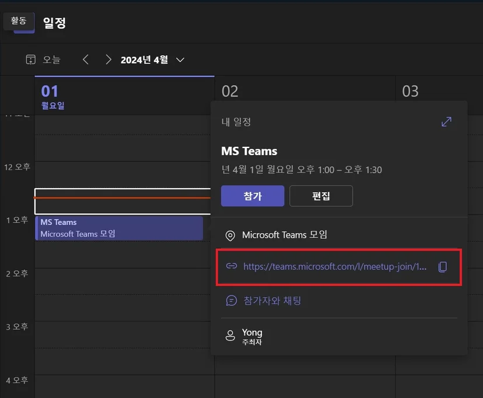Click the location pin icon

(x=230, y=235)
